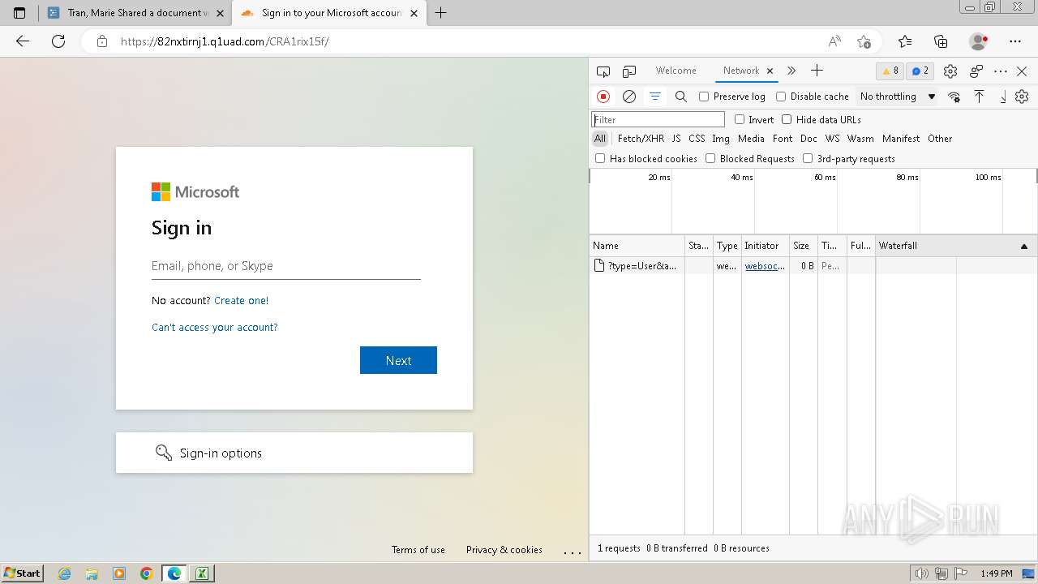
Task: Open DevTools settings gear
Action: 950,71
